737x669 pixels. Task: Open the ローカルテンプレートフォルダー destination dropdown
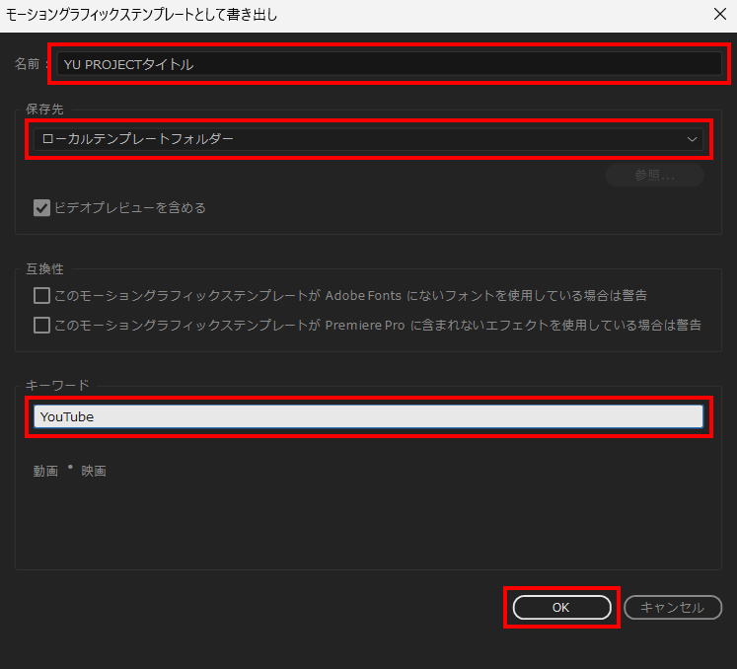point(369,139)
